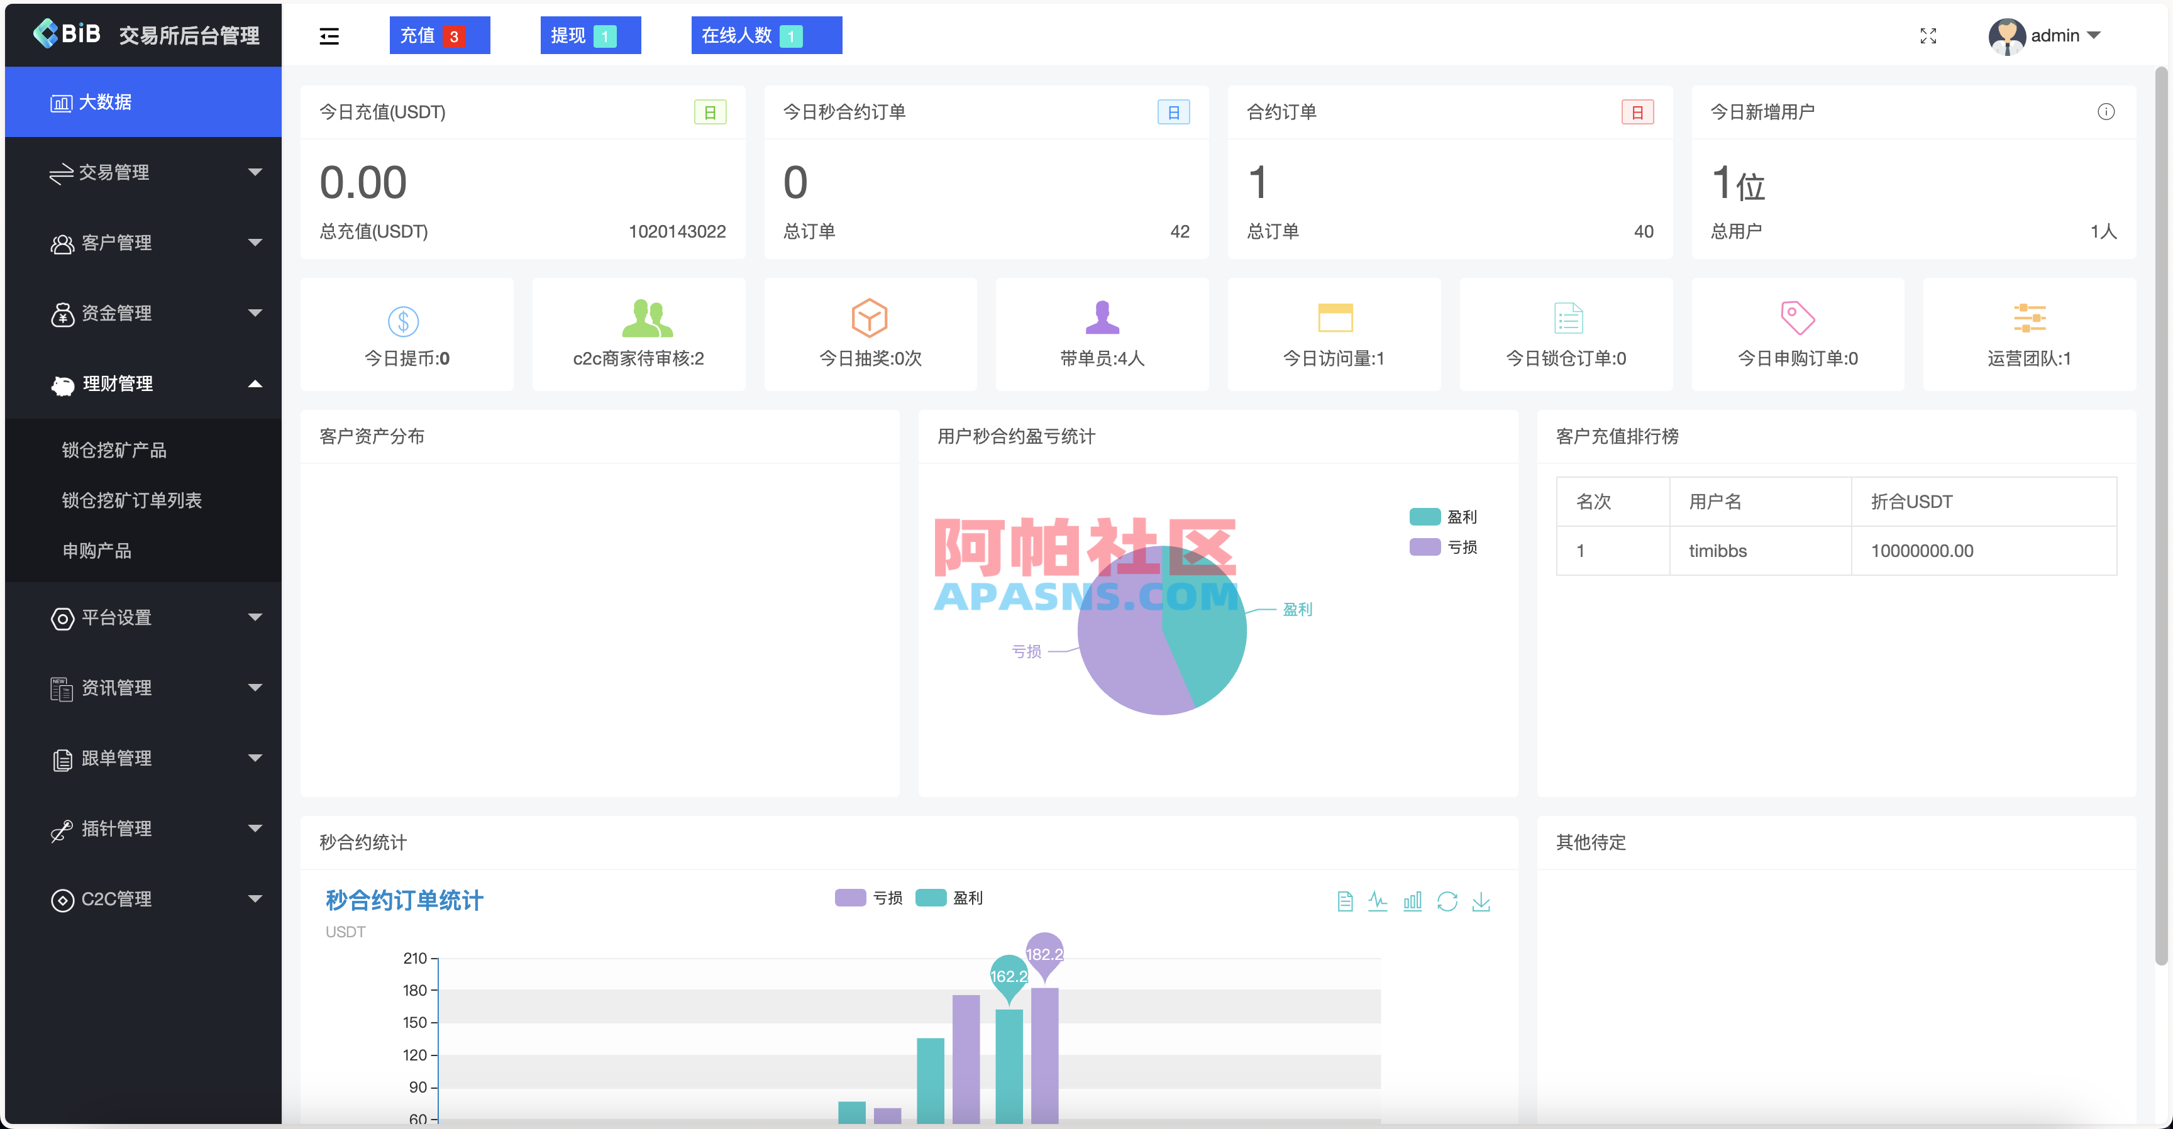Collapse the sidebar menu via hamburger icon
The image size is (2173, 1129).
coord(329,35)
